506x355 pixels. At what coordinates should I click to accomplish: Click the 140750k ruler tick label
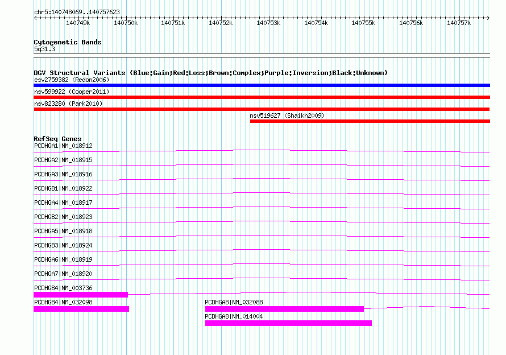pyautogui.click(x=126, y=23)
